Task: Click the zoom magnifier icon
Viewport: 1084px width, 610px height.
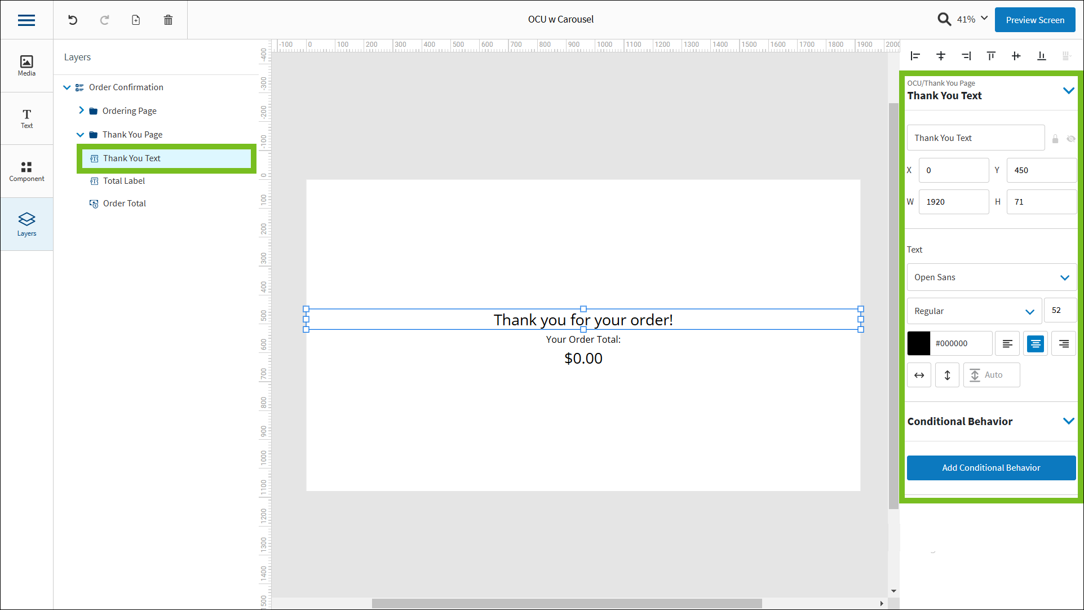Action: coord(944,19)
